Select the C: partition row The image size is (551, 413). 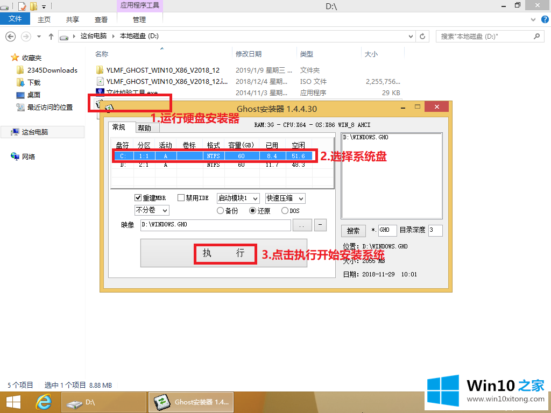pyautogui.click(x=213, y=156)
